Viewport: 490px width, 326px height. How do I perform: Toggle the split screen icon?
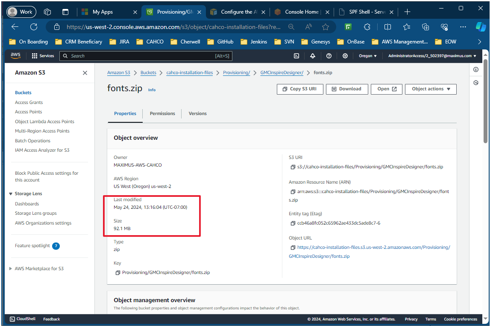coord(387,27)
